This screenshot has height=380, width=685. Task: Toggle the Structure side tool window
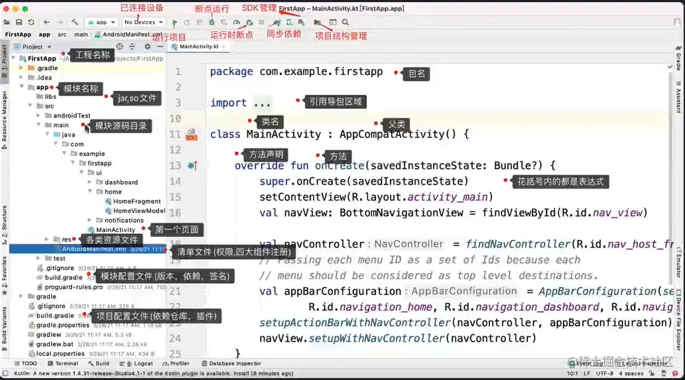click(5, 225)
